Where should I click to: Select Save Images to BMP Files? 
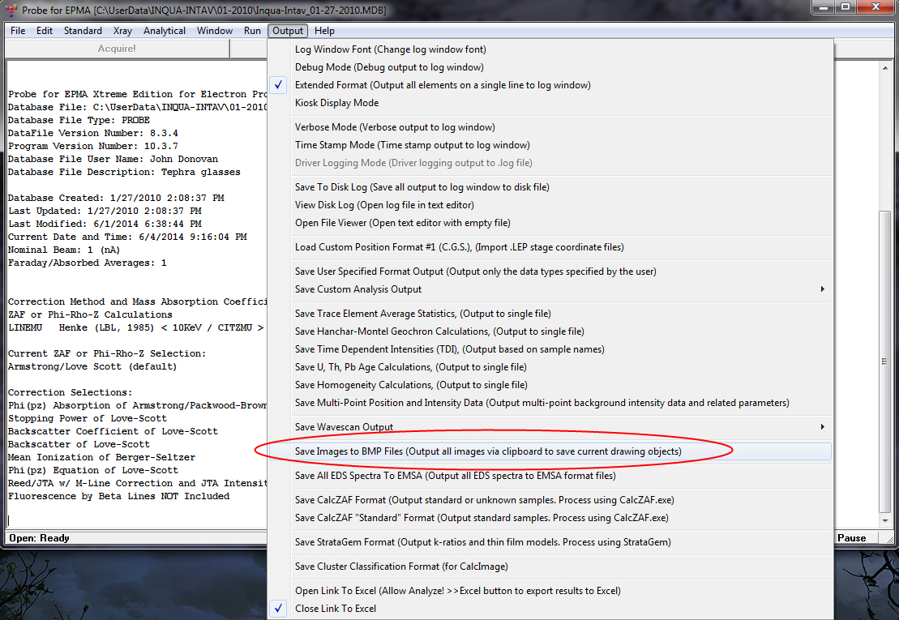(487, 451)
